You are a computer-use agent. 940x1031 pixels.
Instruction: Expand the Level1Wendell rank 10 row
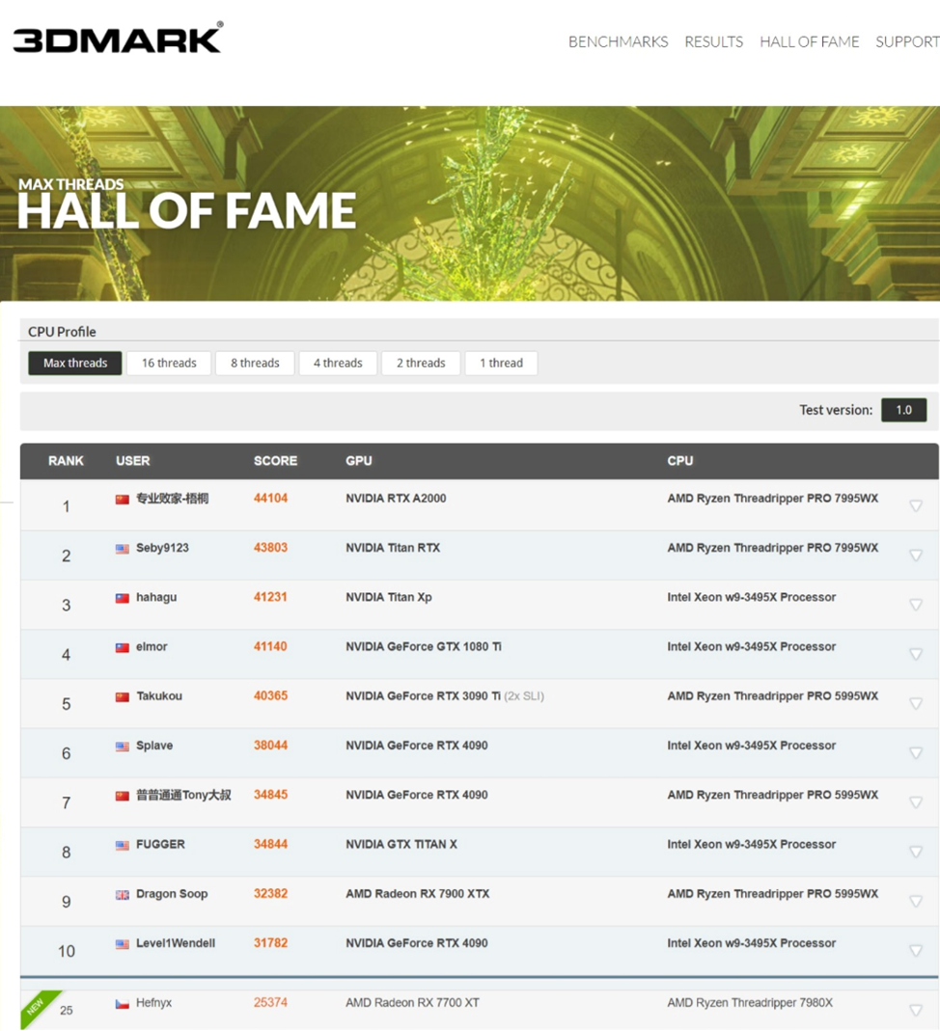tap(916, 950)
